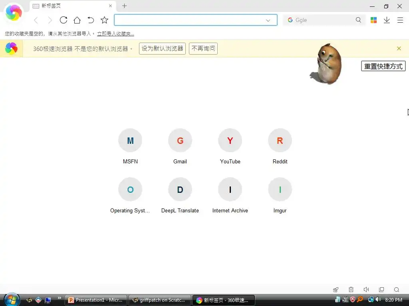Image resolution: width=409 pixels, height=306 pixels.
Task: Open the Imgur shortcut tile
Action: 280,196
